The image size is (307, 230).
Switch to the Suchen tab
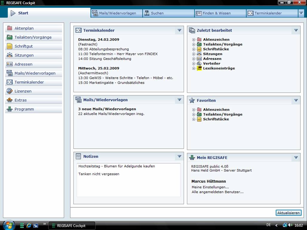(168, 13)
